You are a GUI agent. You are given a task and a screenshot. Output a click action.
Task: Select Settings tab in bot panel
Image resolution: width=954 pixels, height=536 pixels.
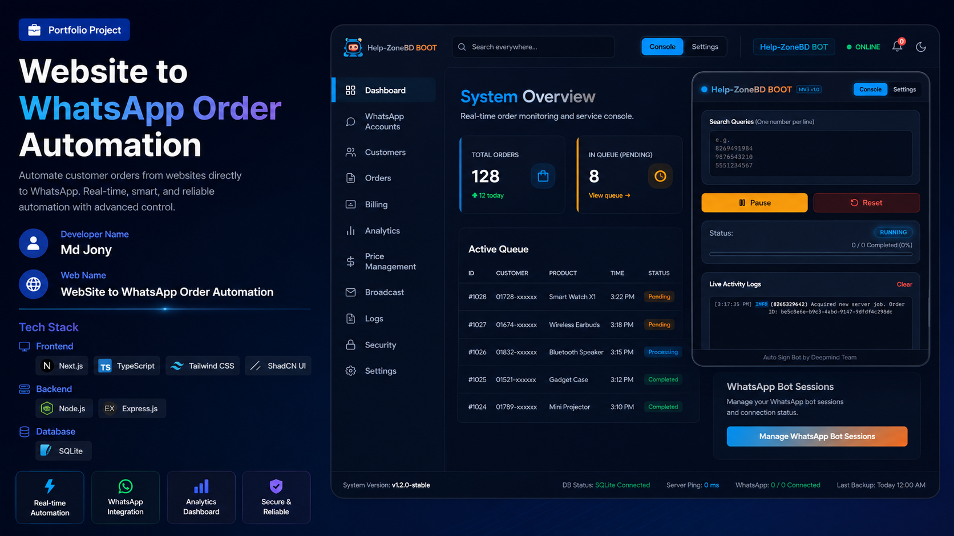[904, 89]
